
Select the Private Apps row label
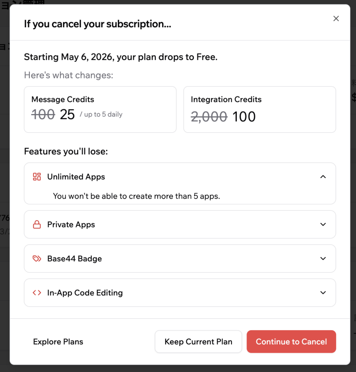point(71,225)
